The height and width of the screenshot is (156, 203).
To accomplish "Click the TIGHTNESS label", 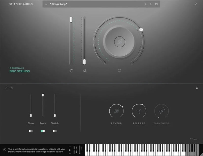I will 161,123.
